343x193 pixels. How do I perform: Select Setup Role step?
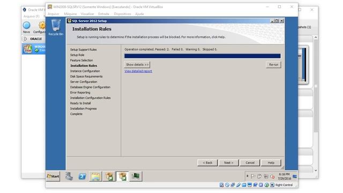pos(77,55)
